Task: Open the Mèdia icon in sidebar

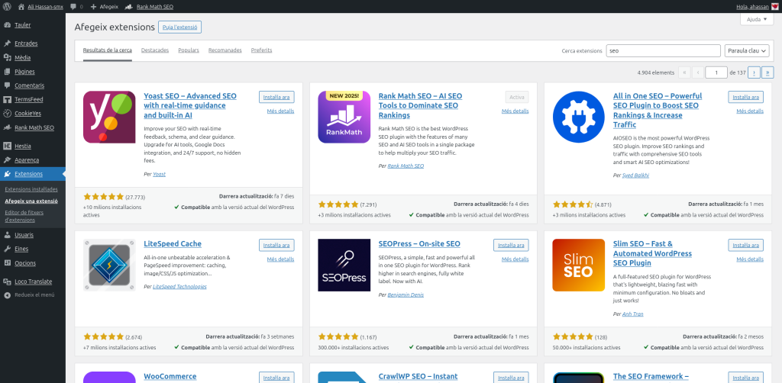Action: pos(7,57)
